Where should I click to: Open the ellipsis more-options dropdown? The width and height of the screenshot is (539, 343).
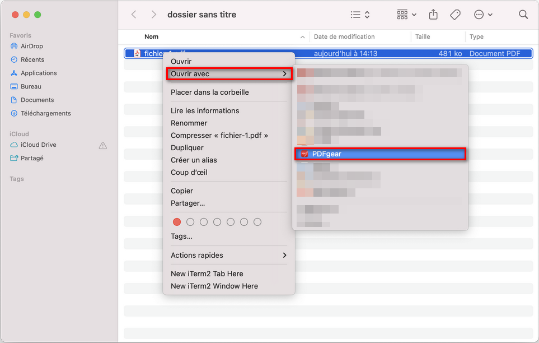tap(482, 14)
